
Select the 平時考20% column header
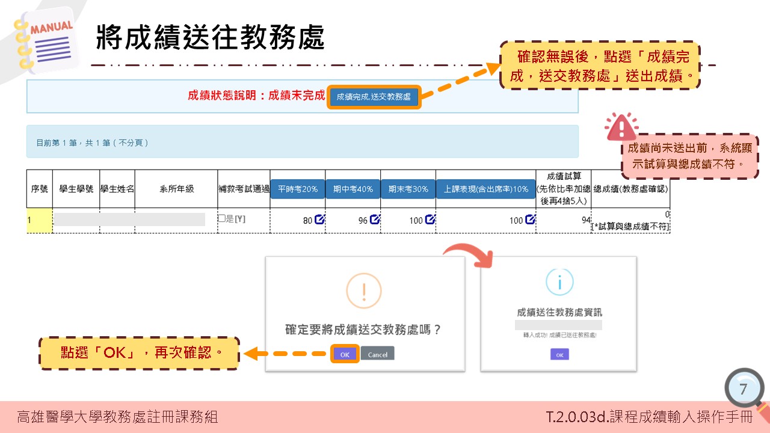pyautogui.click(x=298, y=188)
